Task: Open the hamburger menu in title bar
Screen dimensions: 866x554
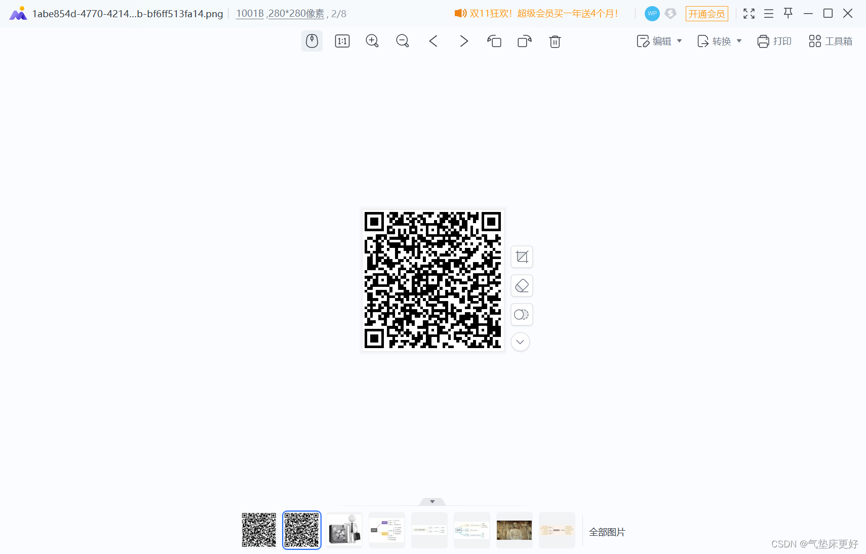Action: pos(768,13)
